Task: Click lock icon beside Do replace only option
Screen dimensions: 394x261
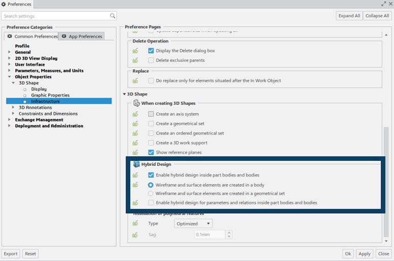Action: coord(135,80)
